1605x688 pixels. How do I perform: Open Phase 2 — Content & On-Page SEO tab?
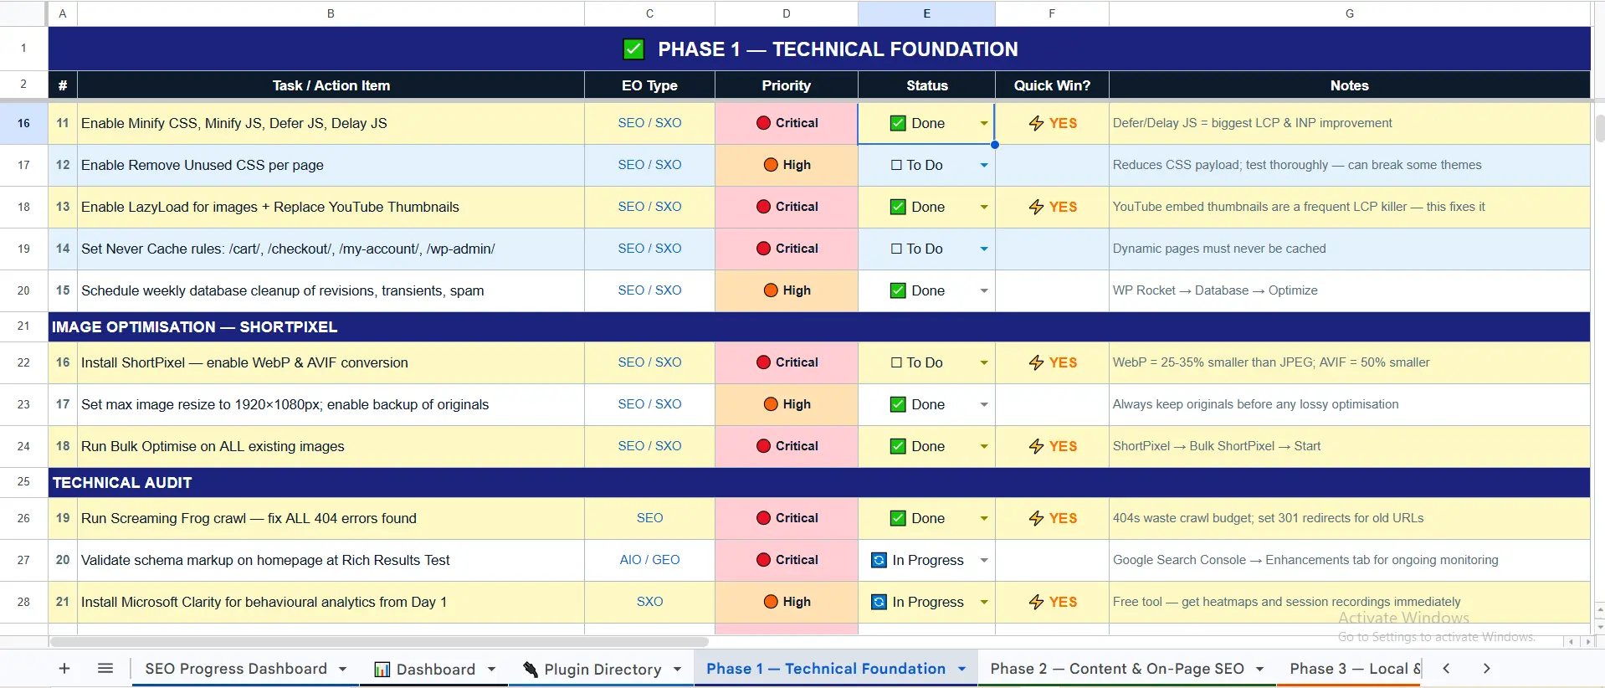tap(1117, 668)
